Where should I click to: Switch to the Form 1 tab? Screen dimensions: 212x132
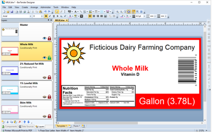click(x=77, y=126)
